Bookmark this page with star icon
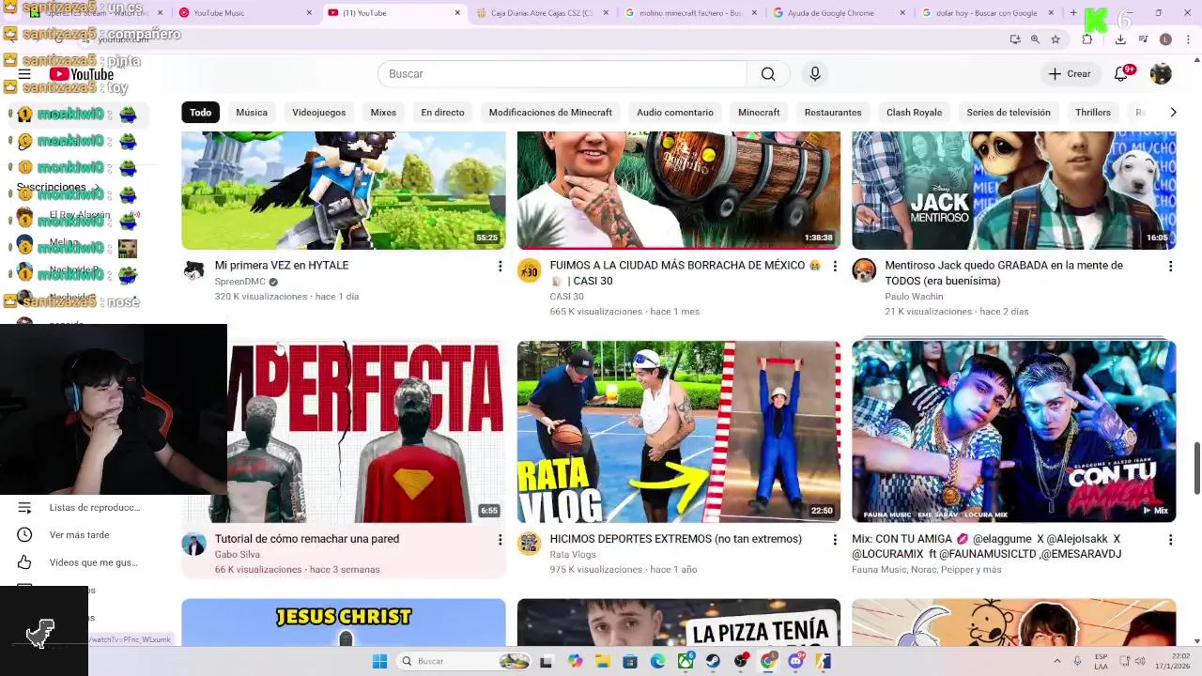This screenshot has width=1202, height=676. point(1056,39)
